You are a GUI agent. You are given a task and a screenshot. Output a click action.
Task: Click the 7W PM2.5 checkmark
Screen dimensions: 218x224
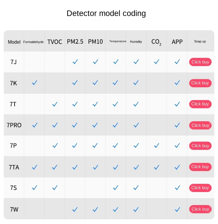point(75,209)
